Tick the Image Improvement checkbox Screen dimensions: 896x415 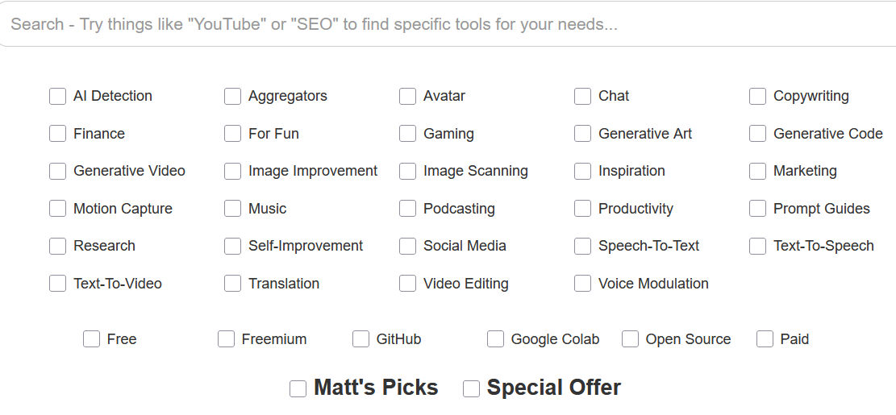(x=232, y=172)
